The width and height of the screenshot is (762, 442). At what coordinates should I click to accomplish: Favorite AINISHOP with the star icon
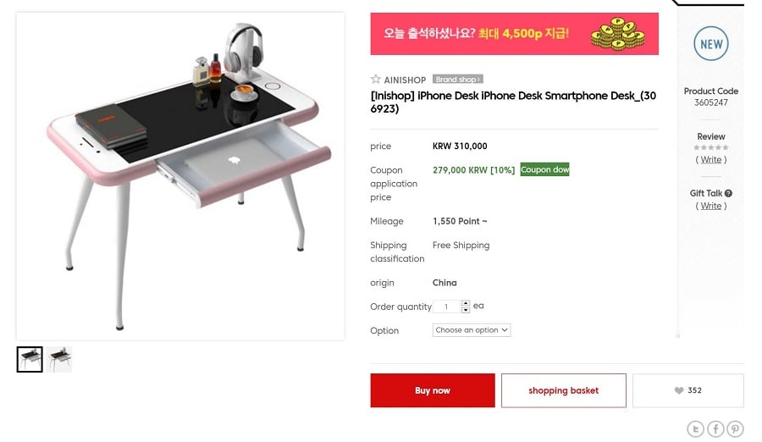375,79
